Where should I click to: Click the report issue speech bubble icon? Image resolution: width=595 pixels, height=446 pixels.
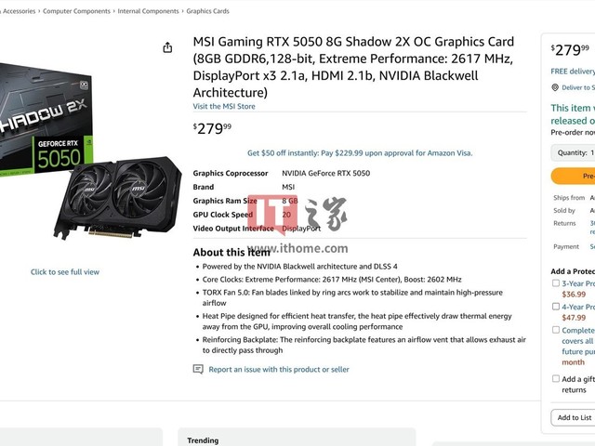(198, 369)
